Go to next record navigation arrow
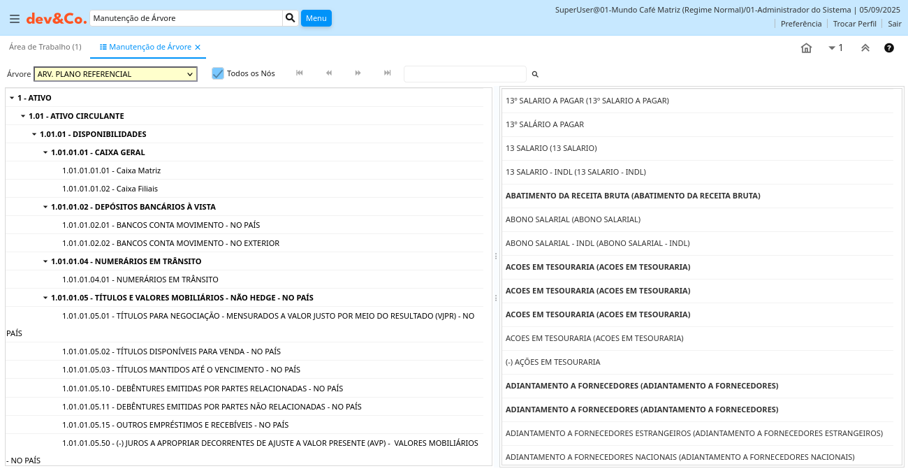The width and height of the screenshot is (908, 471). pyautogui.click(x=358, y=73)
